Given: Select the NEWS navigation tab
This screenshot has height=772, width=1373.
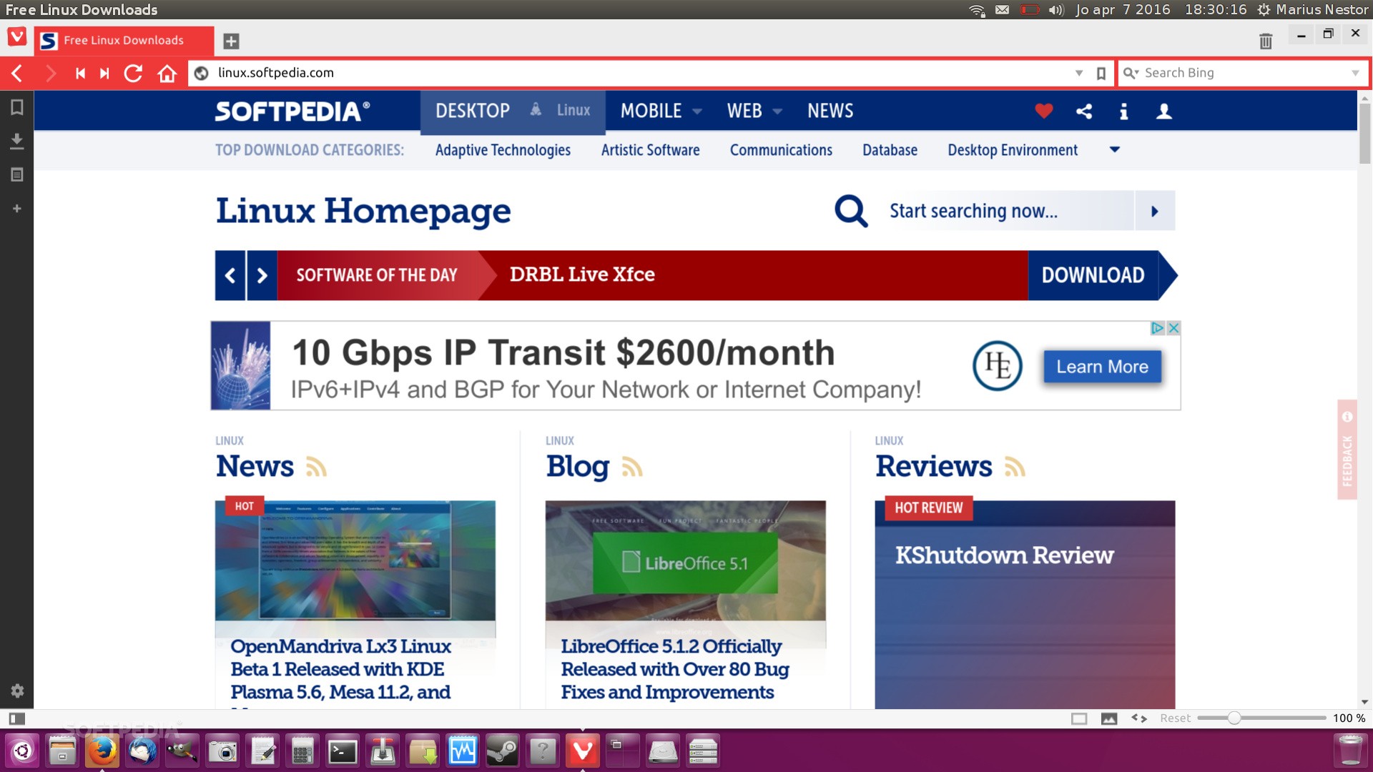Looking at the screenshot, I should point(830,112).
